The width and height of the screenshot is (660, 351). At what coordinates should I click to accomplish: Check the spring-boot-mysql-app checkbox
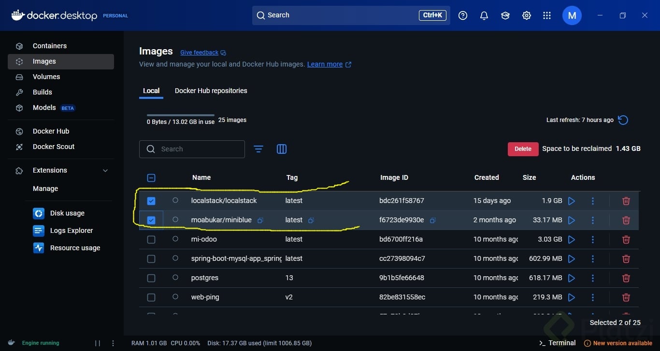[151, 258]
